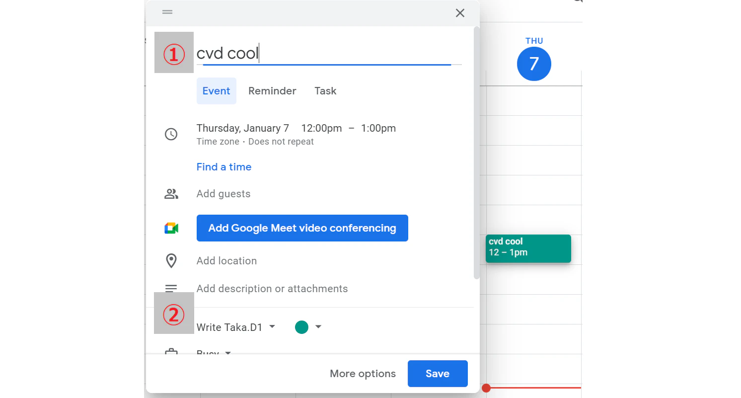The image size is (741, 398).
Task: Edit the title field containing cvd cool
Action: 329,53
